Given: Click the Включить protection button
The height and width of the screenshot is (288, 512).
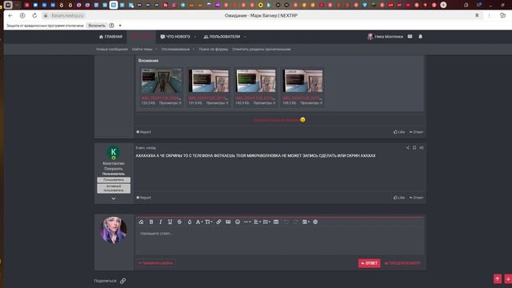Looking at the screenshot, I should [x=97, y=26].
